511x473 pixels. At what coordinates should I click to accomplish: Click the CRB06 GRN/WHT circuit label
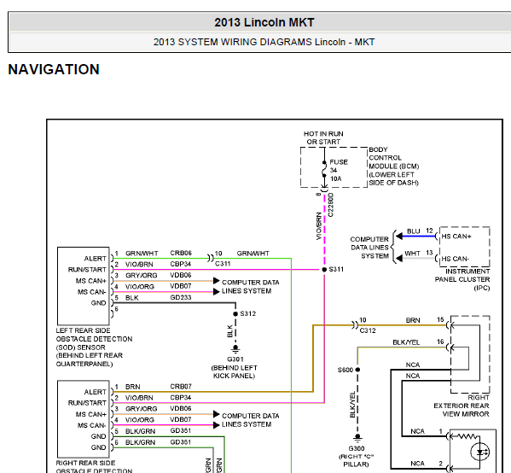click(181, 253)
